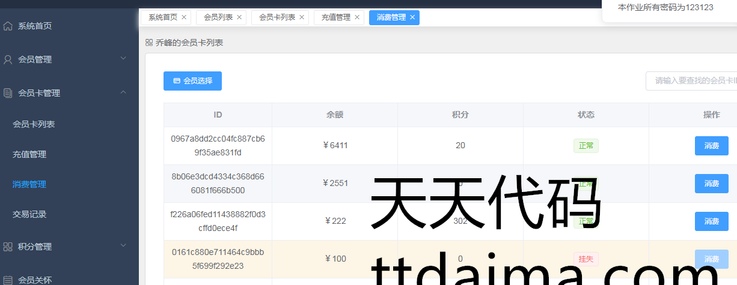Click the home icon beside 系统首页
This screenshot has width=737, height=285.
(8, 26)
